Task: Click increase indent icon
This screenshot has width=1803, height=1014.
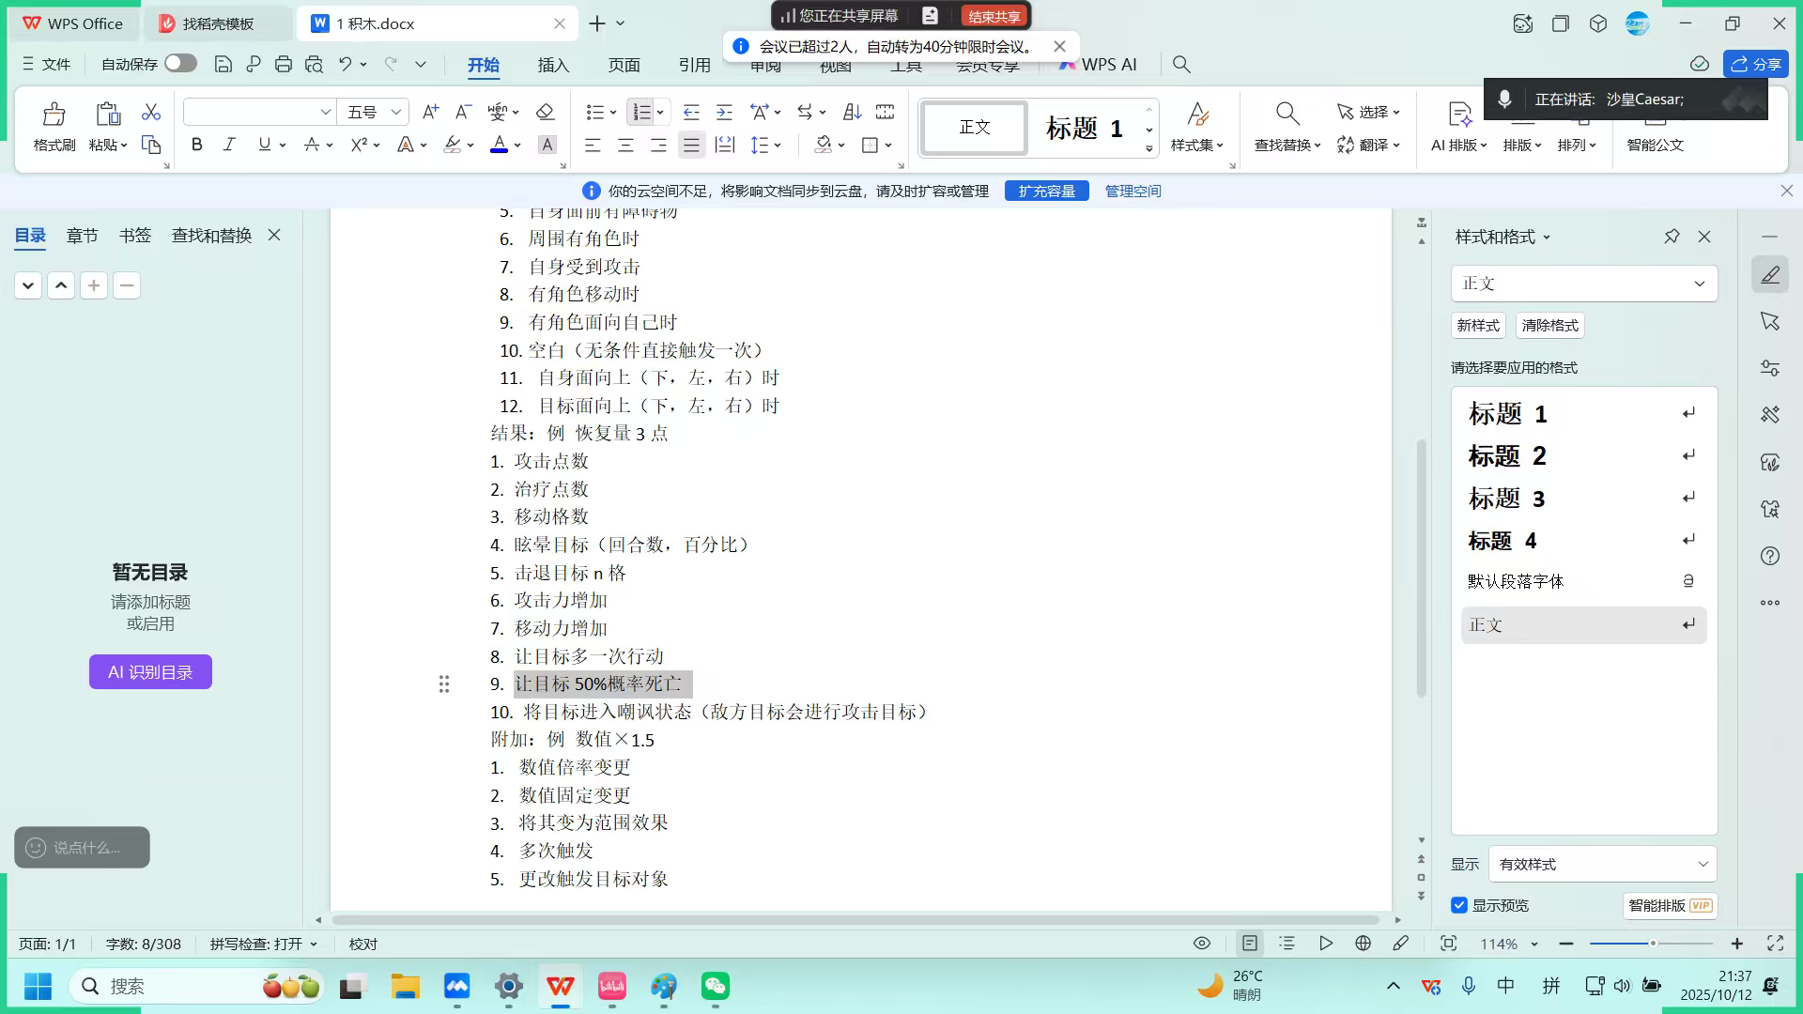Action: tap(724, 113)
